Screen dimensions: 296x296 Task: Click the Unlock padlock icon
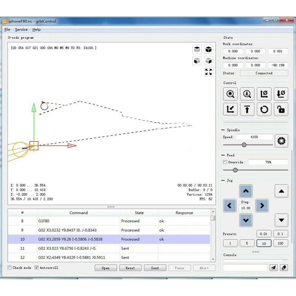pyautogui.click(x=281, y=109)
